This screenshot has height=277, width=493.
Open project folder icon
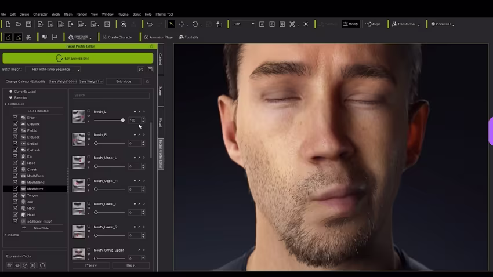click(18, 24)
